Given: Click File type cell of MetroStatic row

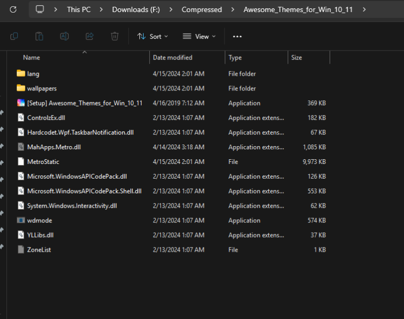Looking at the screenshot, I should pos(233,162).
